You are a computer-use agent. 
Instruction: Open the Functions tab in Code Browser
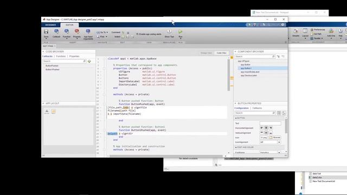(61, 56)
